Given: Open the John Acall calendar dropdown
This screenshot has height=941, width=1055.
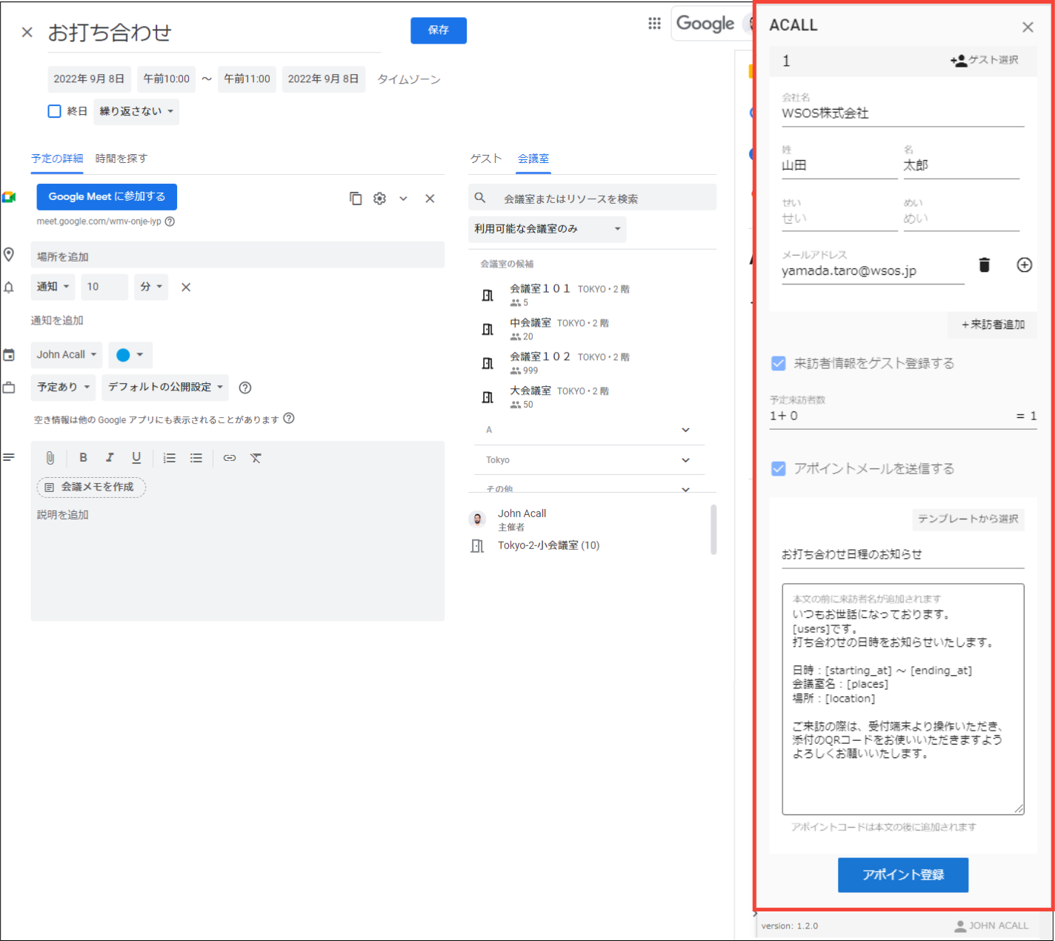Looking at the screenshot, I should click(67, 355).
